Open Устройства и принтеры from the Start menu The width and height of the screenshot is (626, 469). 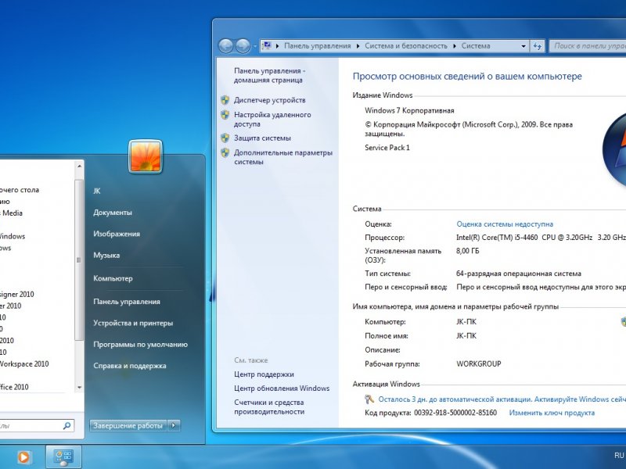tap(133, 323)
